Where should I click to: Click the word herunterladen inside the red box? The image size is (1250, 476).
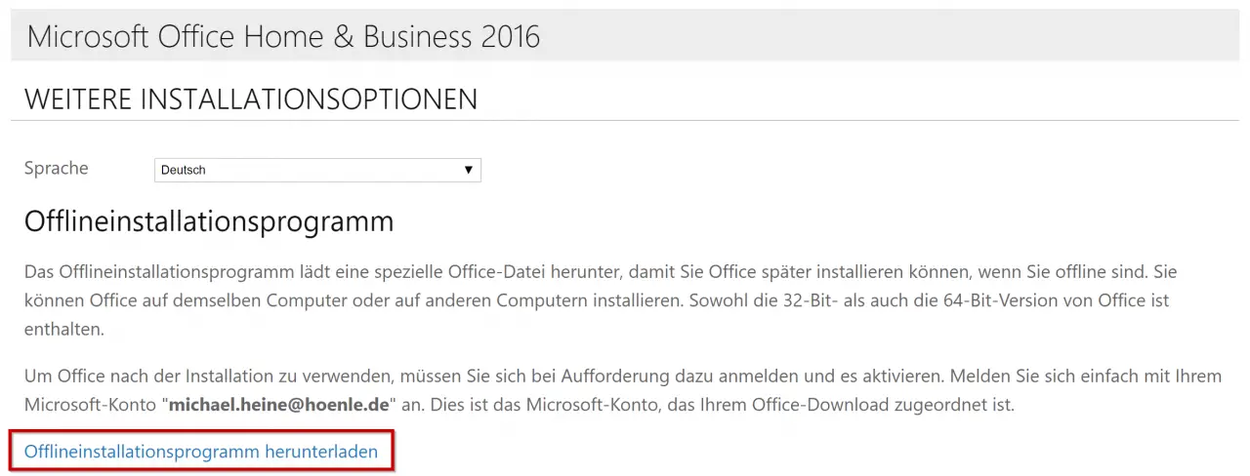(321, 452)
